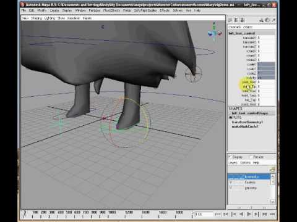The width and height of the screenshot is (297, 222).
Task: Click the layer list scroll down arrow
Action: (273, 201)
